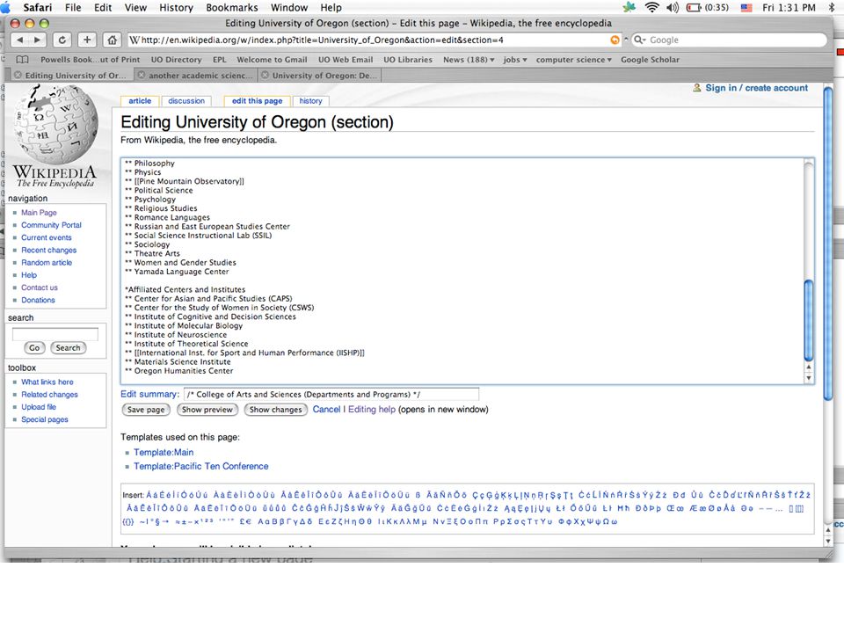Click the Edit summary input field
This screenshot has width=844, height=633.
click(331, 395)
